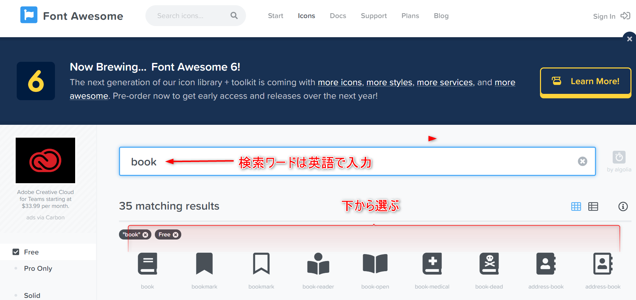Follow the "more icons" link
Image resolution: width=636 pixels, height=300 pixels.
point(340,82)
